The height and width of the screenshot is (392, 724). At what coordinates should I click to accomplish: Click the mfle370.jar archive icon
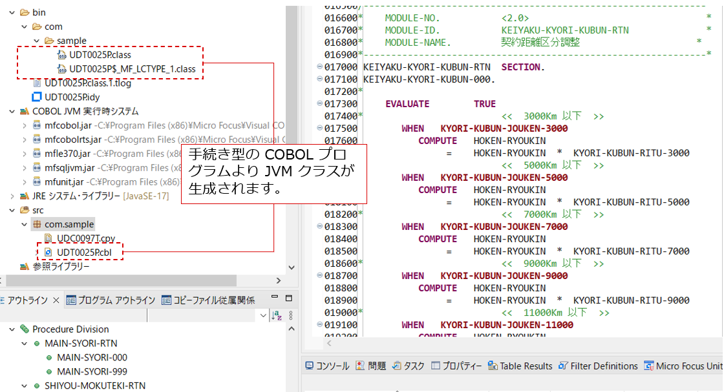coord(37,154)
